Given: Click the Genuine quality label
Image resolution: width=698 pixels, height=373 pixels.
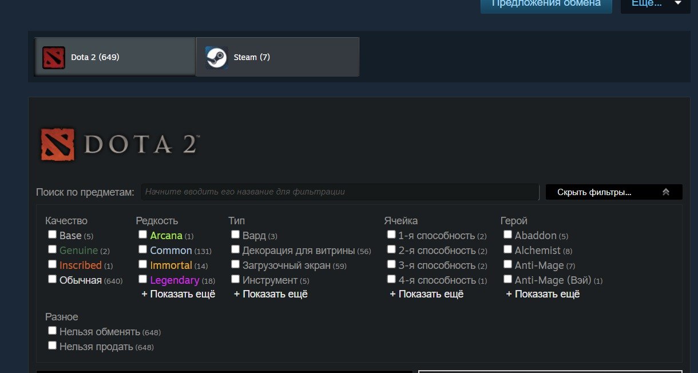Looking at the screenshot, I should click(x=79, y=251).
